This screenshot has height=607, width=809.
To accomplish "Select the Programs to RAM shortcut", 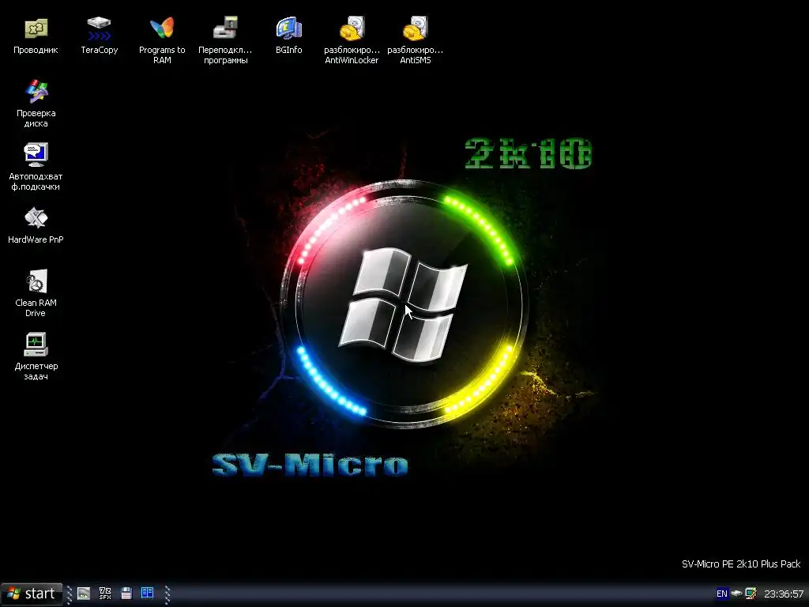I will 162,40.
